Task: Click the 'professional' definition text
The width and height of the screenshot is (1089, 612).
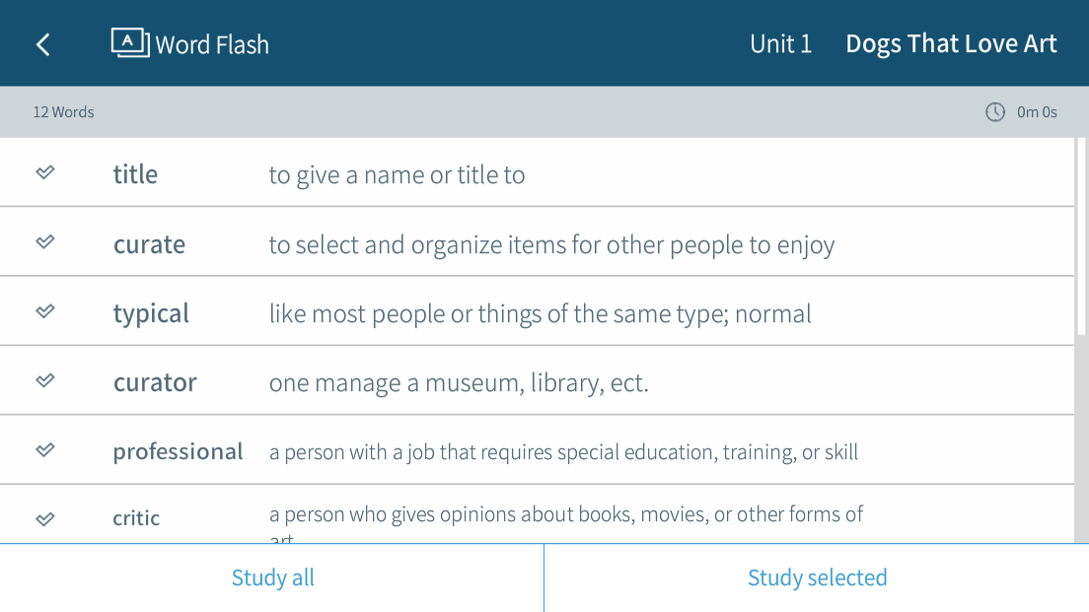Action: 563,452
